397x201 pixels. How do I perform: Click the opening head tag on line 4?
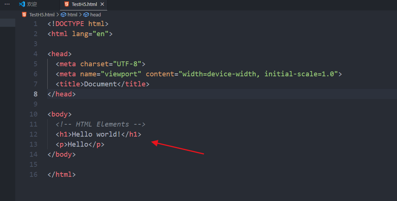pyautogui.click(x=60, y=54)
